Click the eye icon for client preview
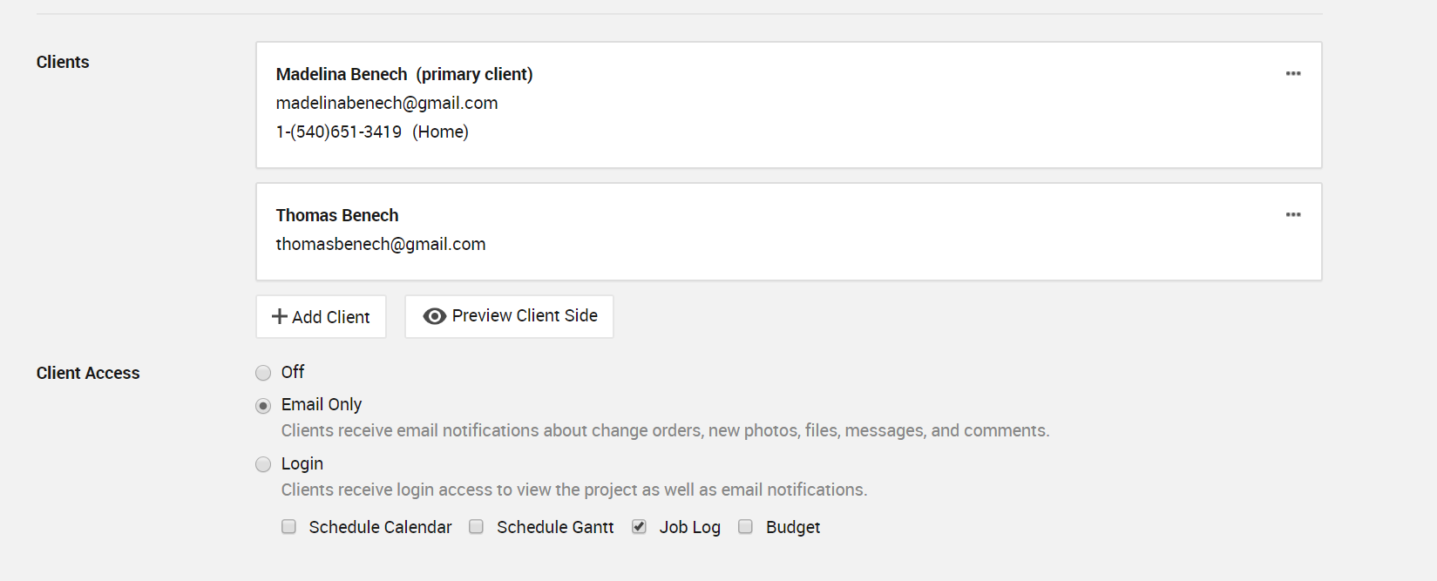Viewport: 1437px width, 581px height. 434,316
